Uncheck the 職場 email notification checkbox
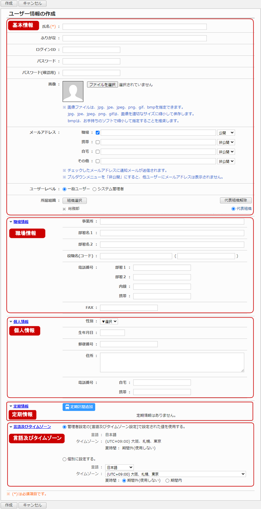 [98, 132]
